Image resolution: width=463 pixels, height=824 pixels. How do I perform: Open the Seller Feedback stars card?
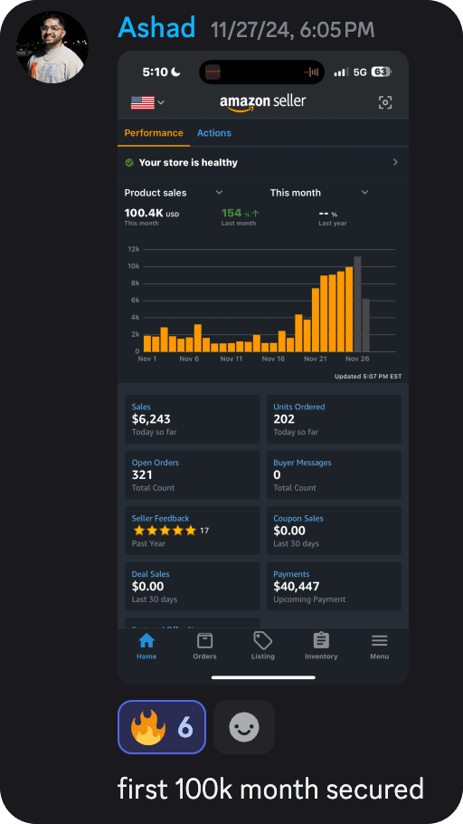[192, 531]
